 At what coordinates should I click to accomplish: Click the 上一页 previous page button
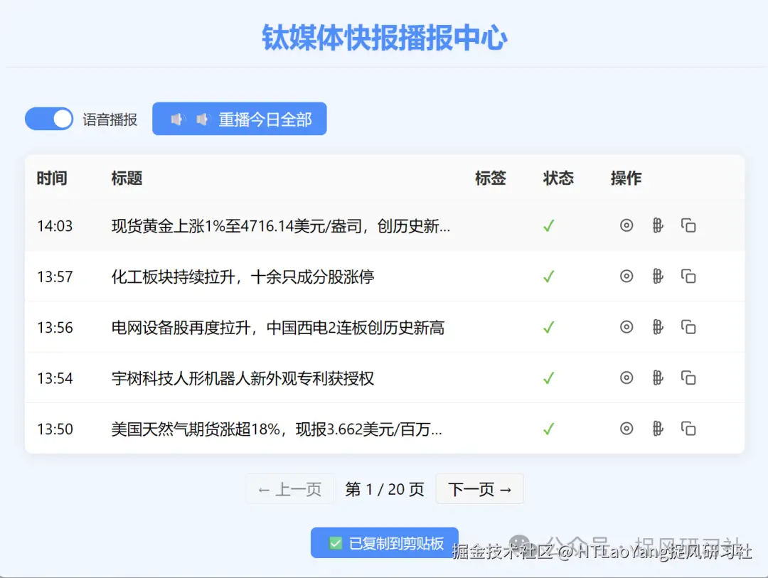pyautogui.click(x=289, y=488)
